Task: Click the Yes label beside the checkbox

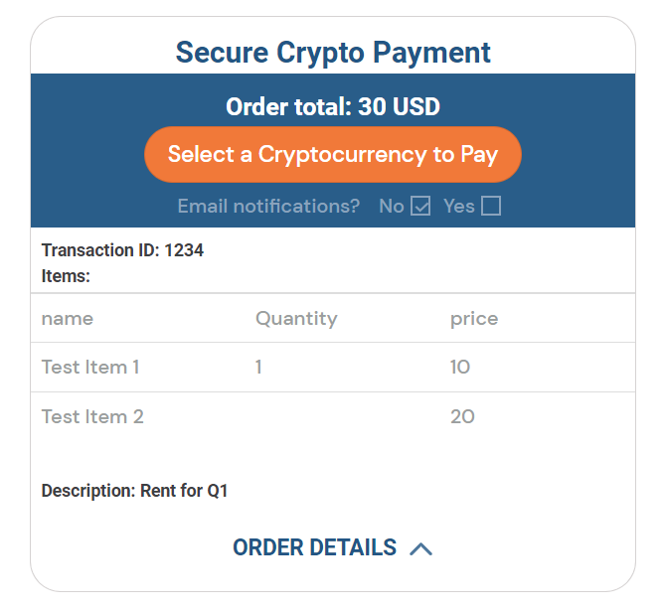Action: pyautogui.click(x=459, y=207)
